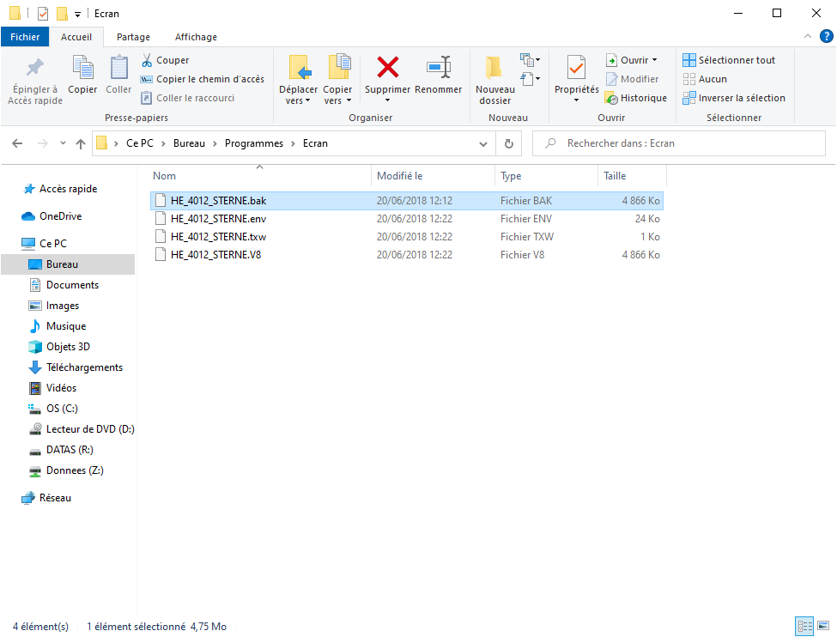
Task: Click the Copier icon in Presse-papiers
Action: click(82, 76)
